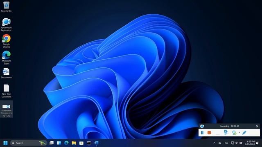The width and height of the screenshot is (262, 147).
Task: Select the Documento Word file on the desktop
Action: (7, 73)
